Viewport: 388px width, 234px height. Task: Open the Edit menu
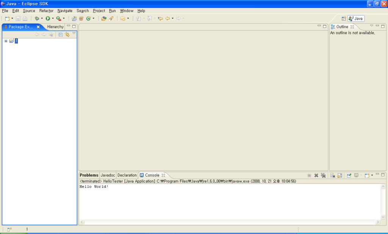tap(16, 11)
